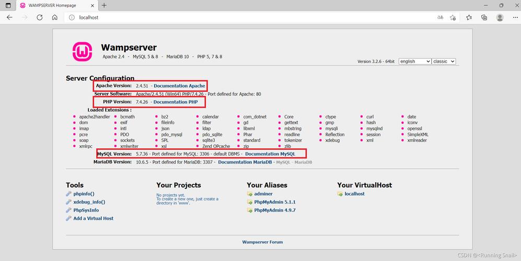Close the WAMPSERVER Homepage tab
Image resolution: width=521 pixels, height=261 pixels.
(x=92, y=5)
